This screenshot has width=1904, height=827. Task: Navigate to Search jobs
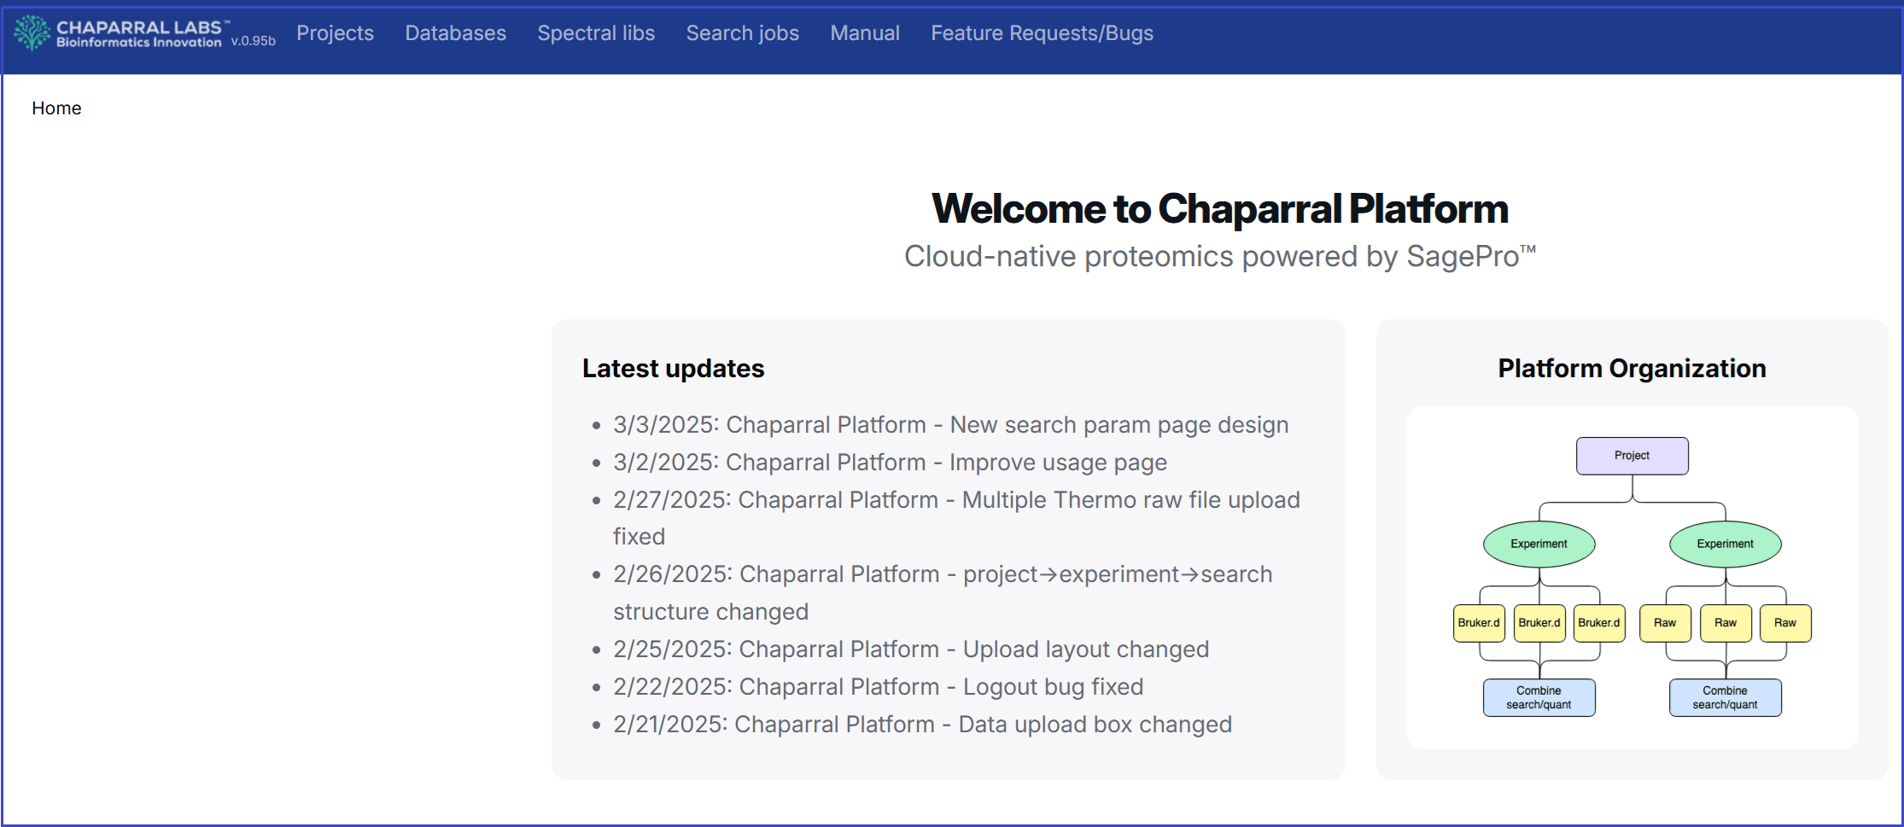742,33
